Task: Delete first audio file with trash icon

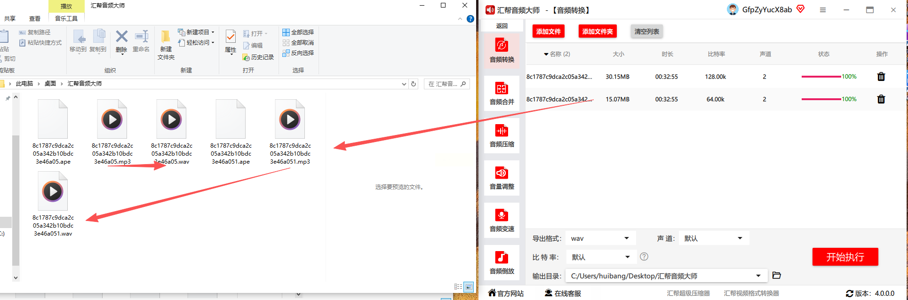Action: tap(881, 77)
